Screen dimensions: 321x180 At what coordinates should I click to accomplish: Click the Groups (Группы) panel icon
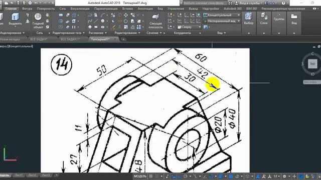point(279,14)
